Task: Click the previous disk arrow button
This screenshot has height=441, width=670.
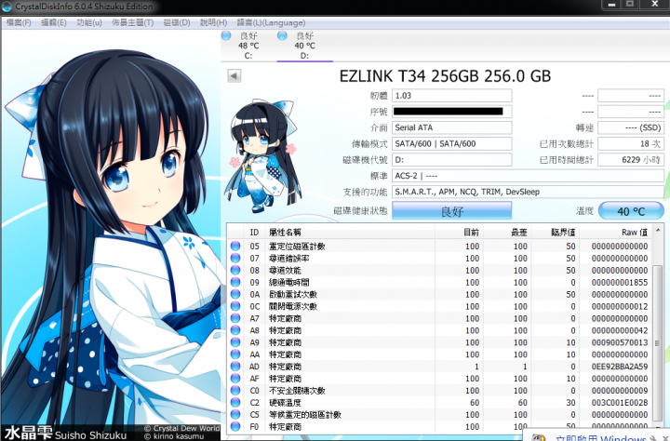Action: pos(234,76)
